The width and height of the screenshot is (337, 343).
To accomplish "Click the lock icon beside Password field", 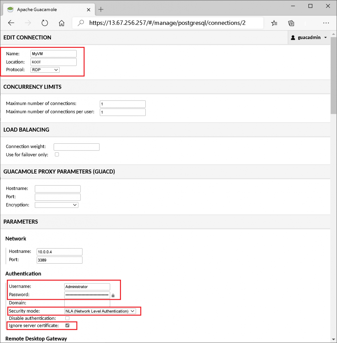I will (x=113, y=295).
